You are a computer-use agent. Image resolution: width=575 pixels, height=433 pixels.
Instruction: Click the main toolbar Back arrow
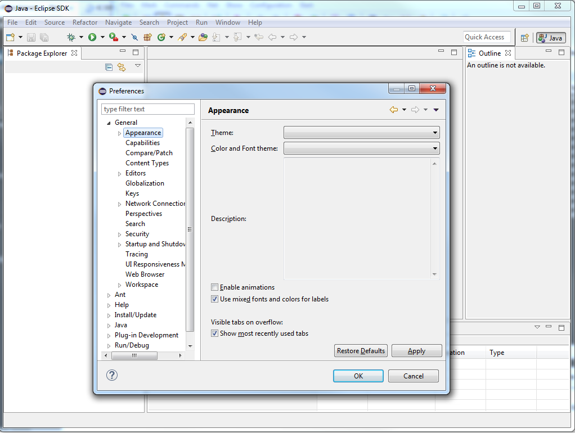272,37
